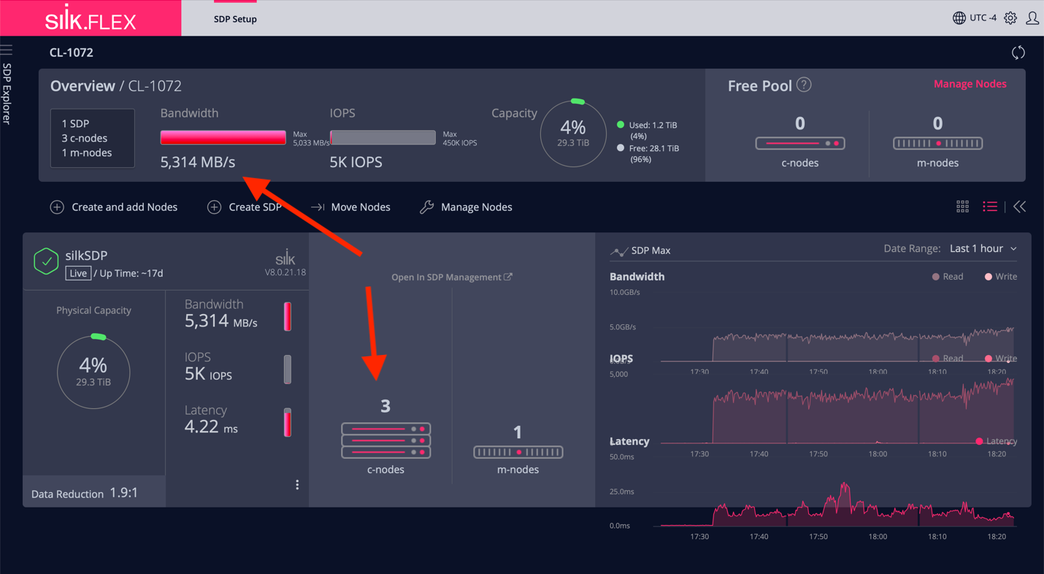
Task: Click the Used: 1.2 TiB legend entry
Action: coord(648,130)
